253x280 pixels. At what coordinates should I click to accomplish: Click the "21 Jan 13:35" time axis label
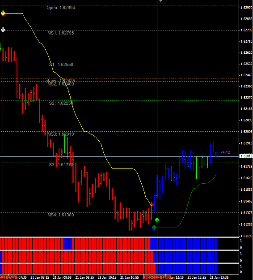pyautogui.click(x=219, y=277)
